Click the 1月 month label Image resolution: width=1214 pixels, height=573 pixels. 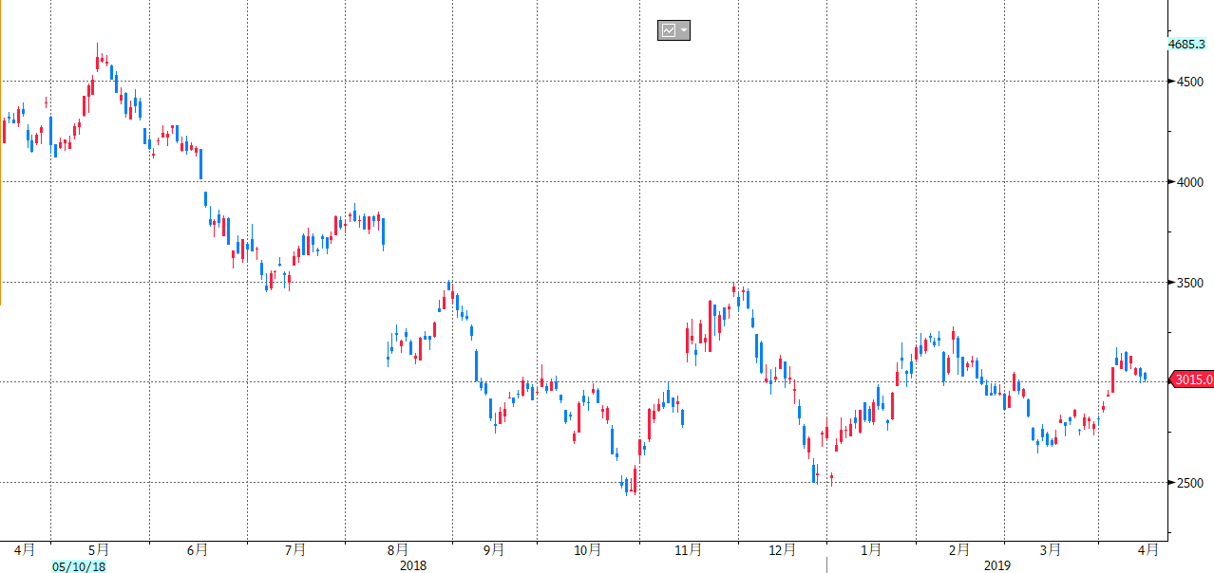pos(870,549)
